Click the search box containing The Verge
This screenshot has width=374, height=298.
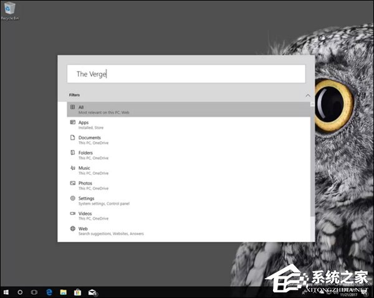[186, 74]
